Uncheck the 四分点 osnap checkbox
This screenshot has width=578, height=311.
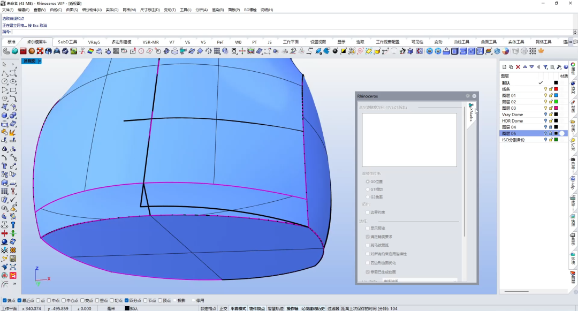pyautogui.click(x=126, y=301)
